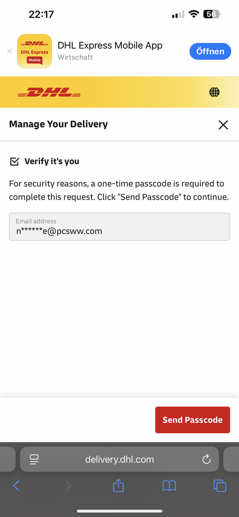Screen dimensions: 239x517
Task: Click the Send Passcode button
Action: (192, 420)
